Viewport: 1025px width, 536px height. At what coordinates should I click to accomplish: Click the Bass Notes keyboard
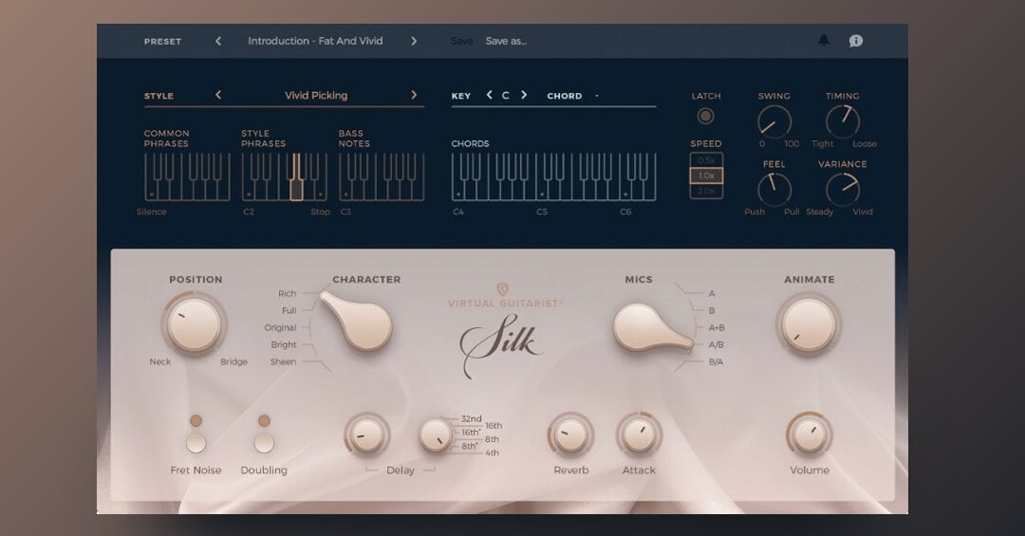point(382,176)
